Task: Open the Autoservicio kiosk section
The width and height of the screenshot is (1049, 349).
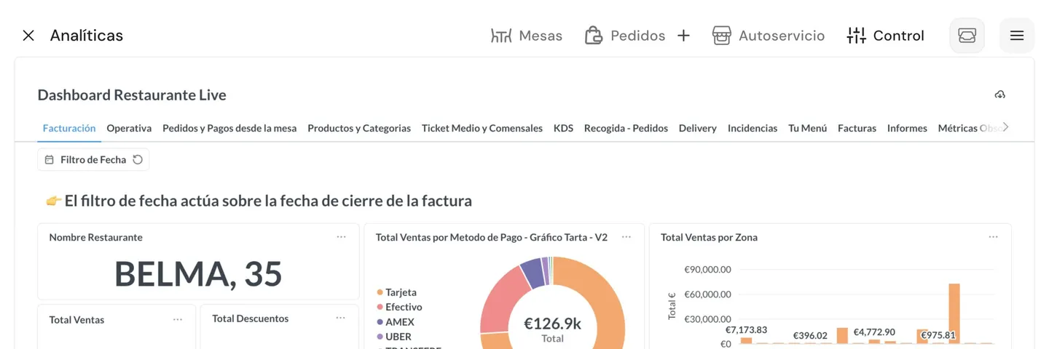Action: coord(769,36)
